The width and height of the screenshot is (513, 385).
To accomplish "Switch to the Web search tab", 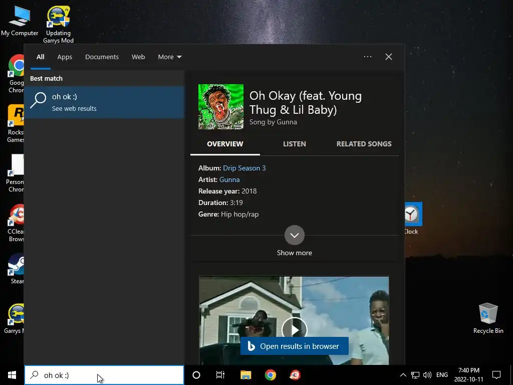I will pyautogui.click(x=138, y=57).
